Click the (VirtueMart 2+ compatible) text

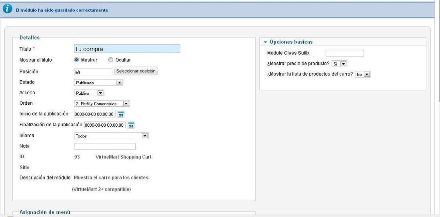pos(101,189)
